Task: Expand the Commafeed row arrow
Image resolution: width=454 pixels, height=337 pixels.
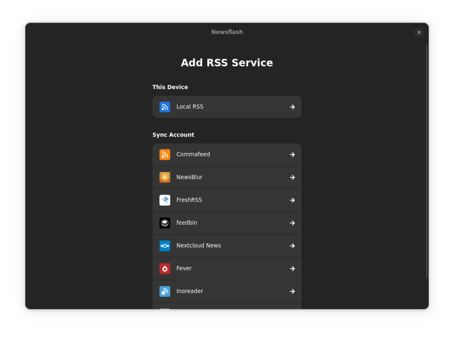Action: 292,154
